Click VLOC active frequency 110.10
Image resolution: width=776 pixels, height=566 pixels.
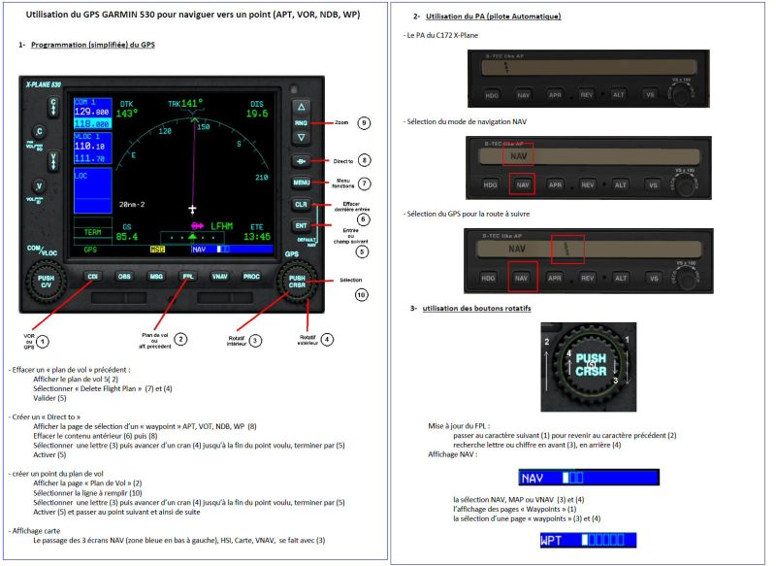click(90, 147)
